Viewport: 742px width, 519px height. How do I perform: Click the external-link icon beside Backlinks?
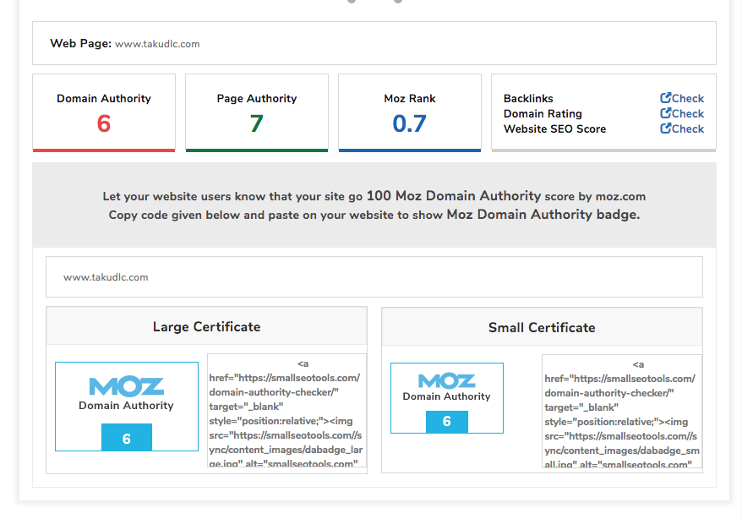tap(665, 98)
